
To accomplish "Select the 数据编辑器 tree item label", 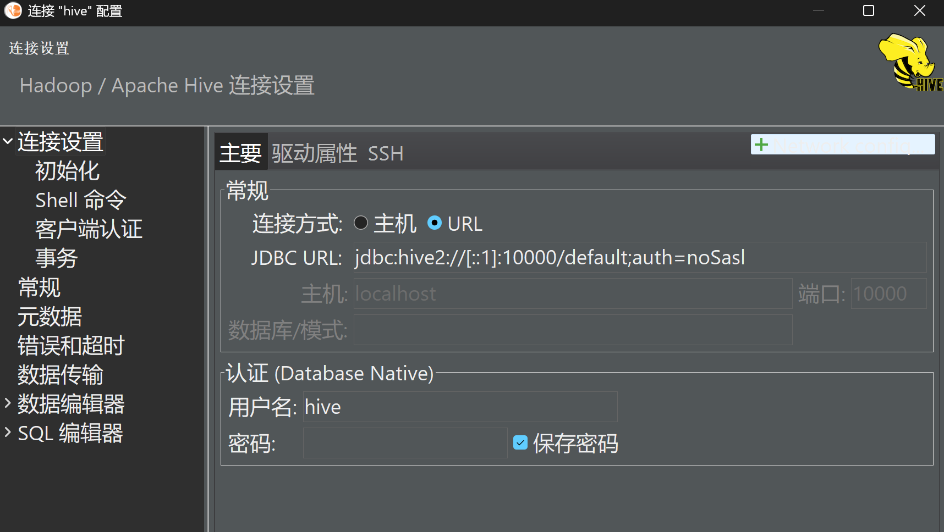I will point(72,404).
